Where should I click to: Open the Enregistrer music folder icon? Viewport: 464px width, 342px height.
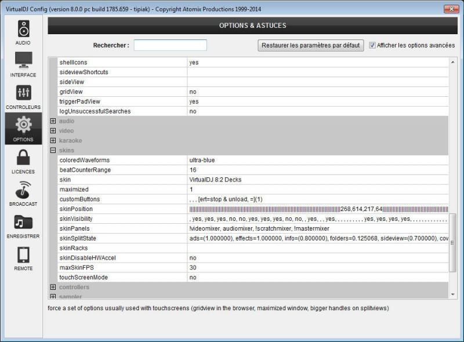23,222
